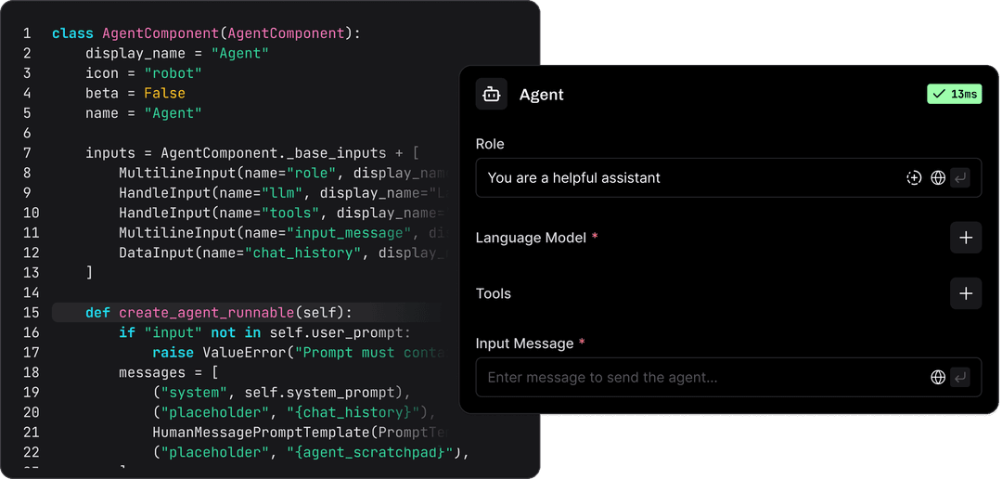
Task: Add Tools with the plus button
Action: 966,293
